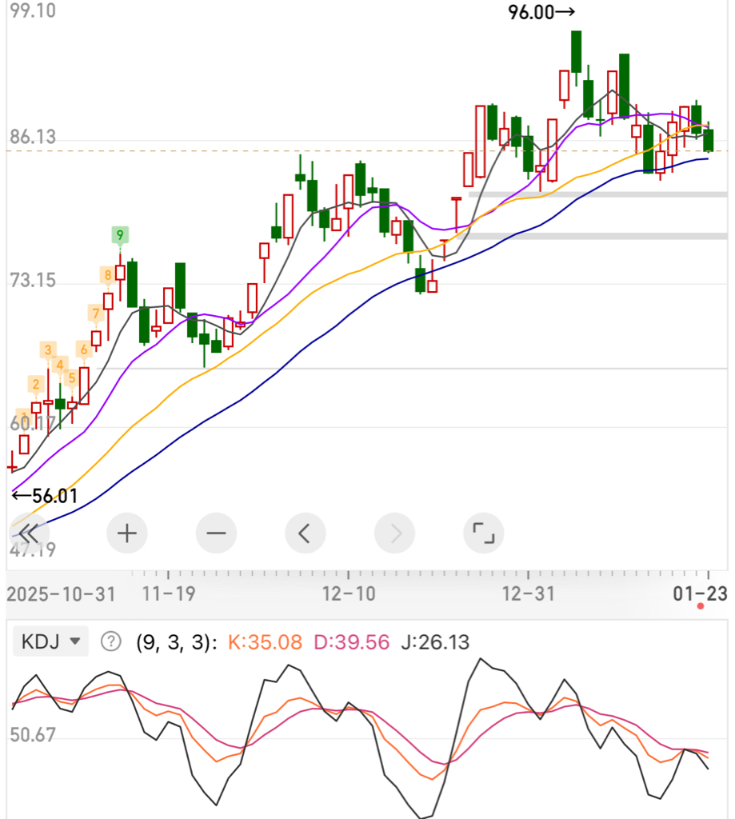
Task: Click the green sequence marker 9
Action: (x=120, y=235)
